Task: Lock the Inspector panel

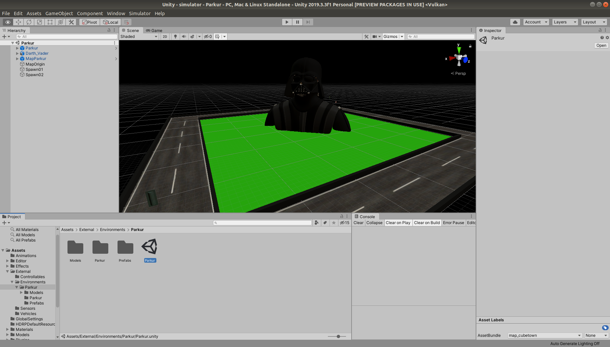Action: pyautogui.click(x=600, y=30)
